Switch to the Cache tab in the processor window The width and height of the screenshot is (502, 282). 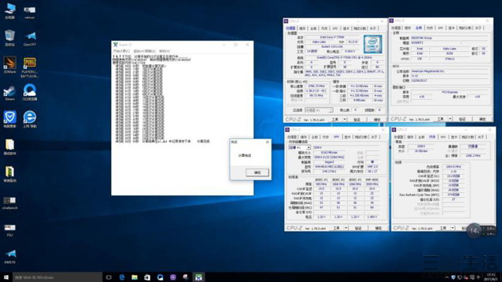[x=303, y=29]
